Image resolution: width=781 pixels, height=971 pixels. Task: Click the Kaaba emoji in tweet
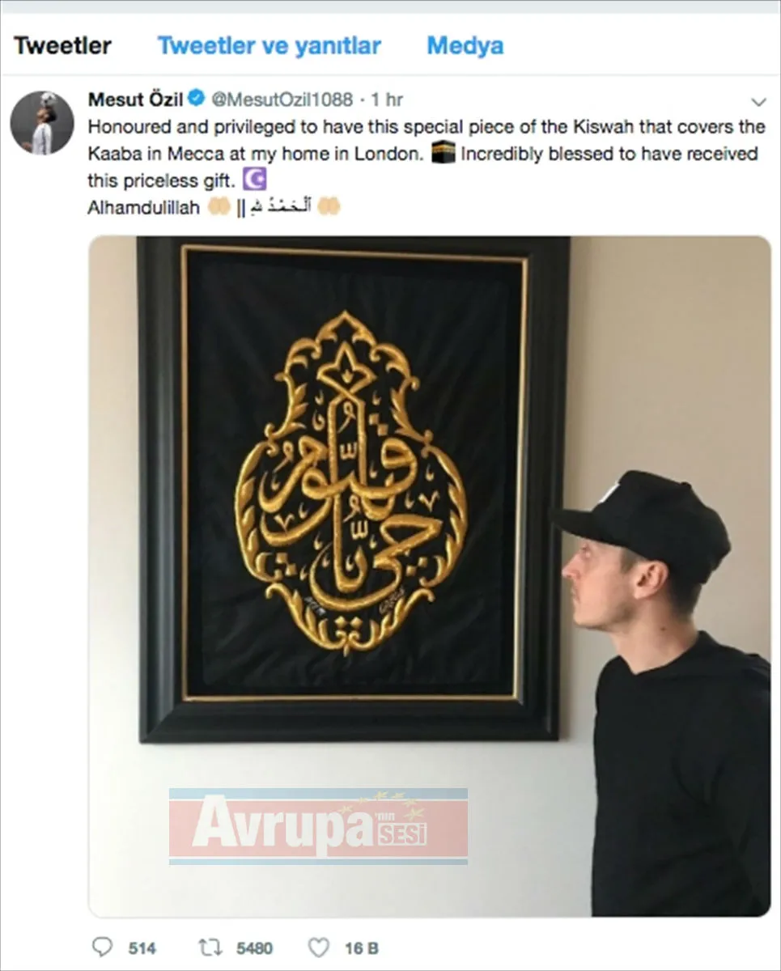443,154
